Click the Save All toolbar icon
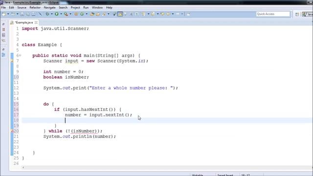Viewport: 313px width, 176px height. (x=28, y=14)
